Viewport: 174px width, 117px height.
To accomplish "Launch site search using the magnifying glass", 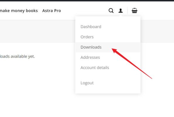I will click(x=111, y=11).
